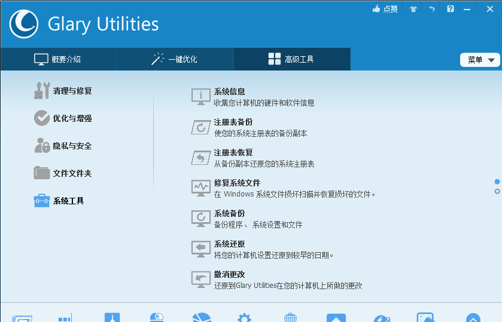This screenshot has width=502, height=322.
Task: Select the 高级工具 tab
Action: pyautogui.click(x=291, y=59)
